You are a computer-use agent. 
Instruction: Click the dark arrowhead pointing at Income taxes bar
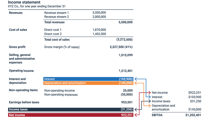136,110
